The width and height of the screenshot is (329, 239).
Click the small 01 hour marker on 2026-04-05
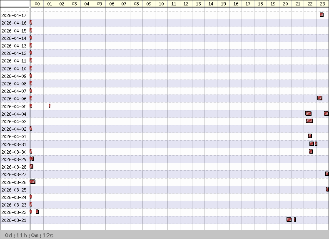tap(50, 106)
